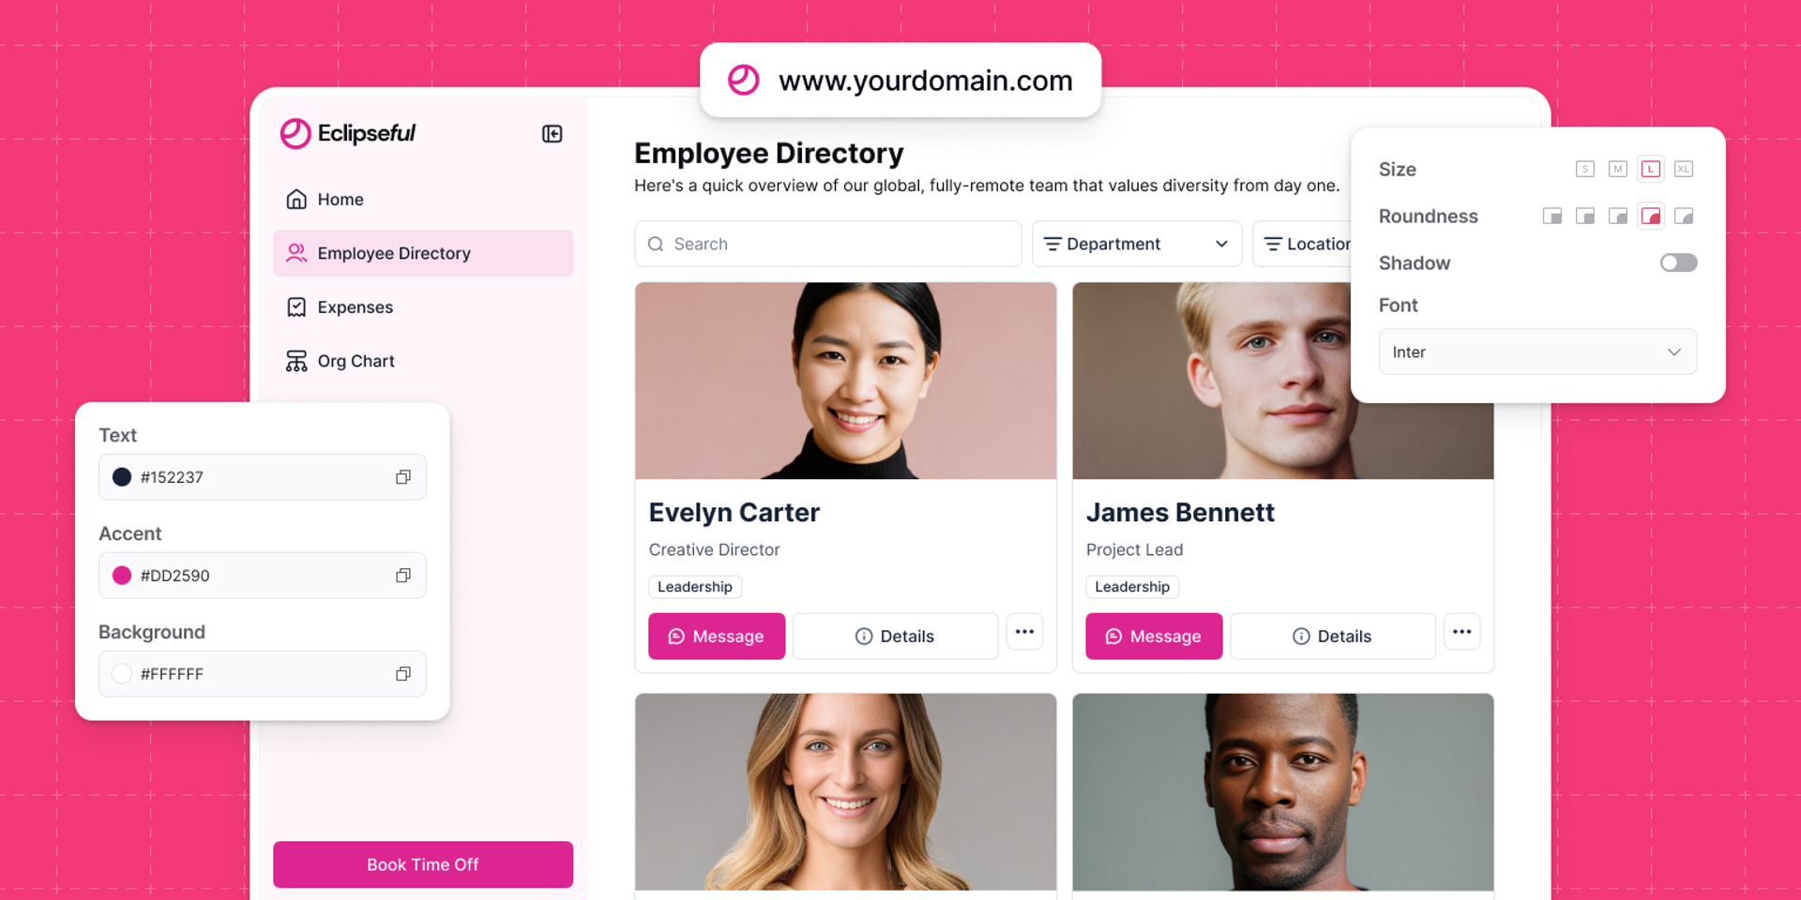Copy the Background color #FFFFFF value
1801x900 pixels.
point(403,674)
